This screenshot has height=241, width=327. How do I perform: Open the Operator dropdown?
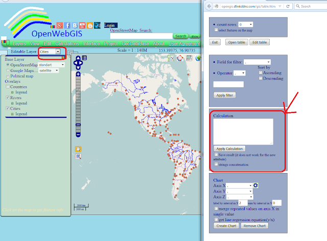click(240, 73)
